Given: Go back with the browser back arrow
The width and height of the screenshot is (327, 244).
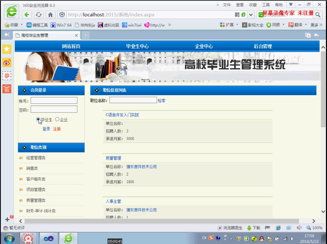Looking at the screenshot, I should (26, 15).
